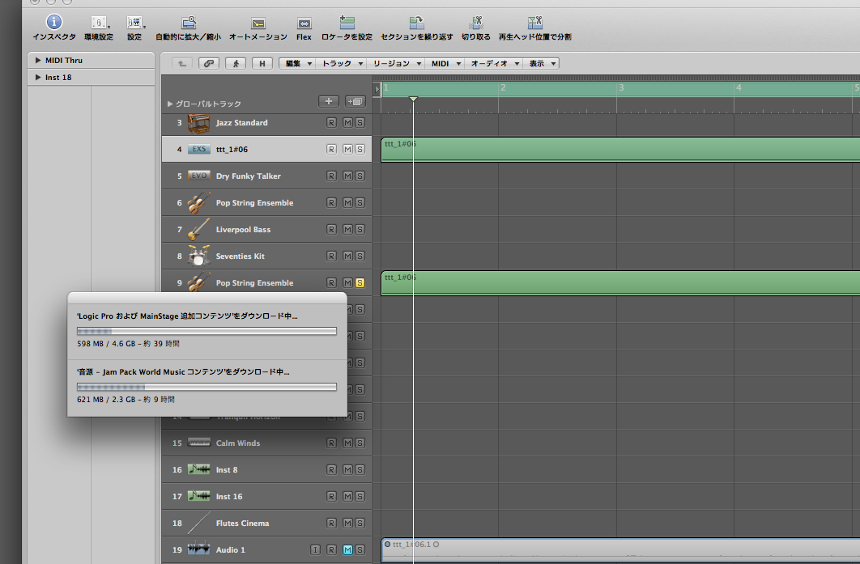Viewport: 860px width, 564px height.
Task: Unmute the Audio 1 track
Action: coord(347,550)
